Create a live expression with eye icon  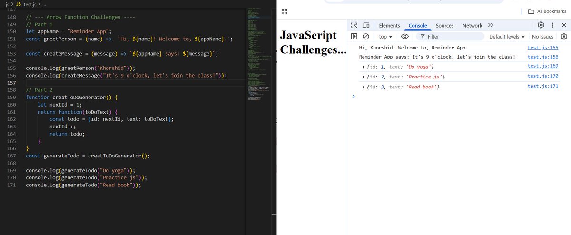(x=405, y=37)
